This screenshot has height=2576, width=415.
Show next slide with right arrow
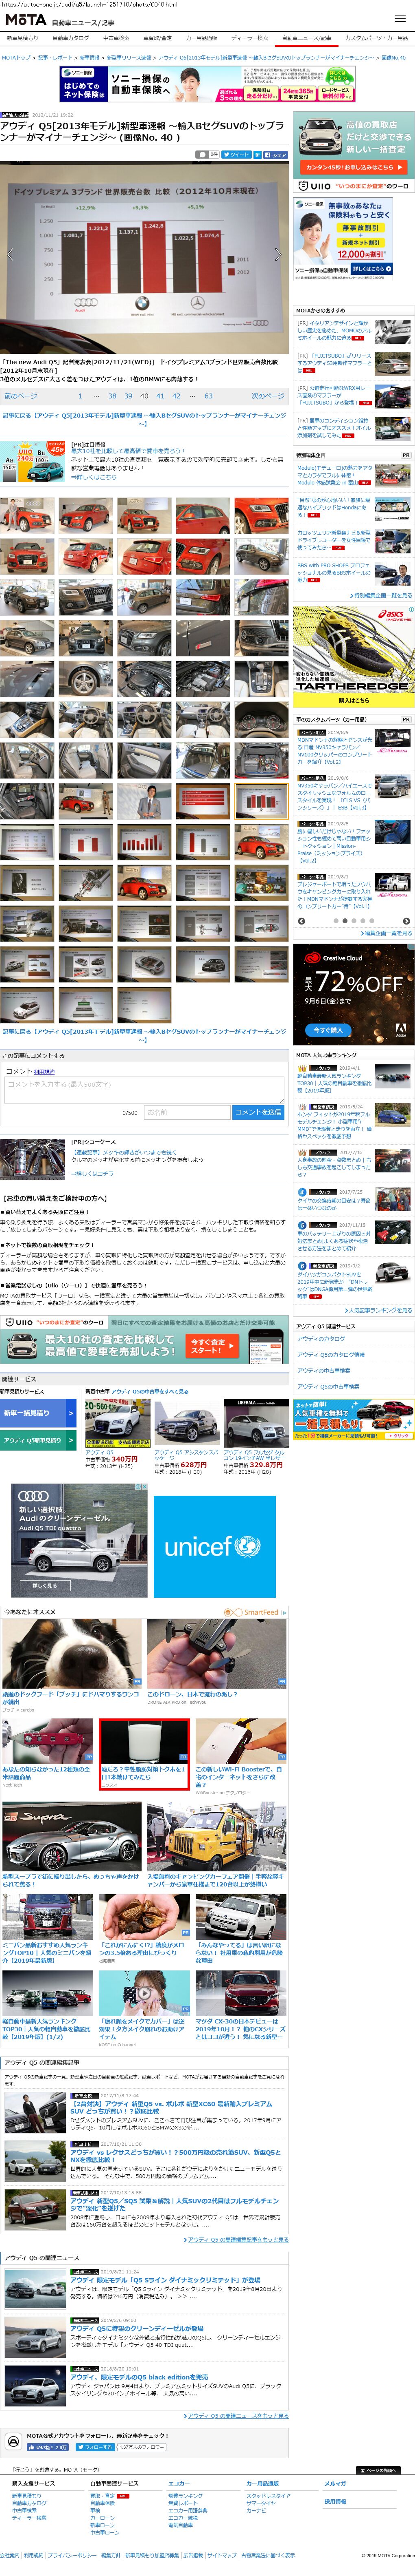click(278, 254)
